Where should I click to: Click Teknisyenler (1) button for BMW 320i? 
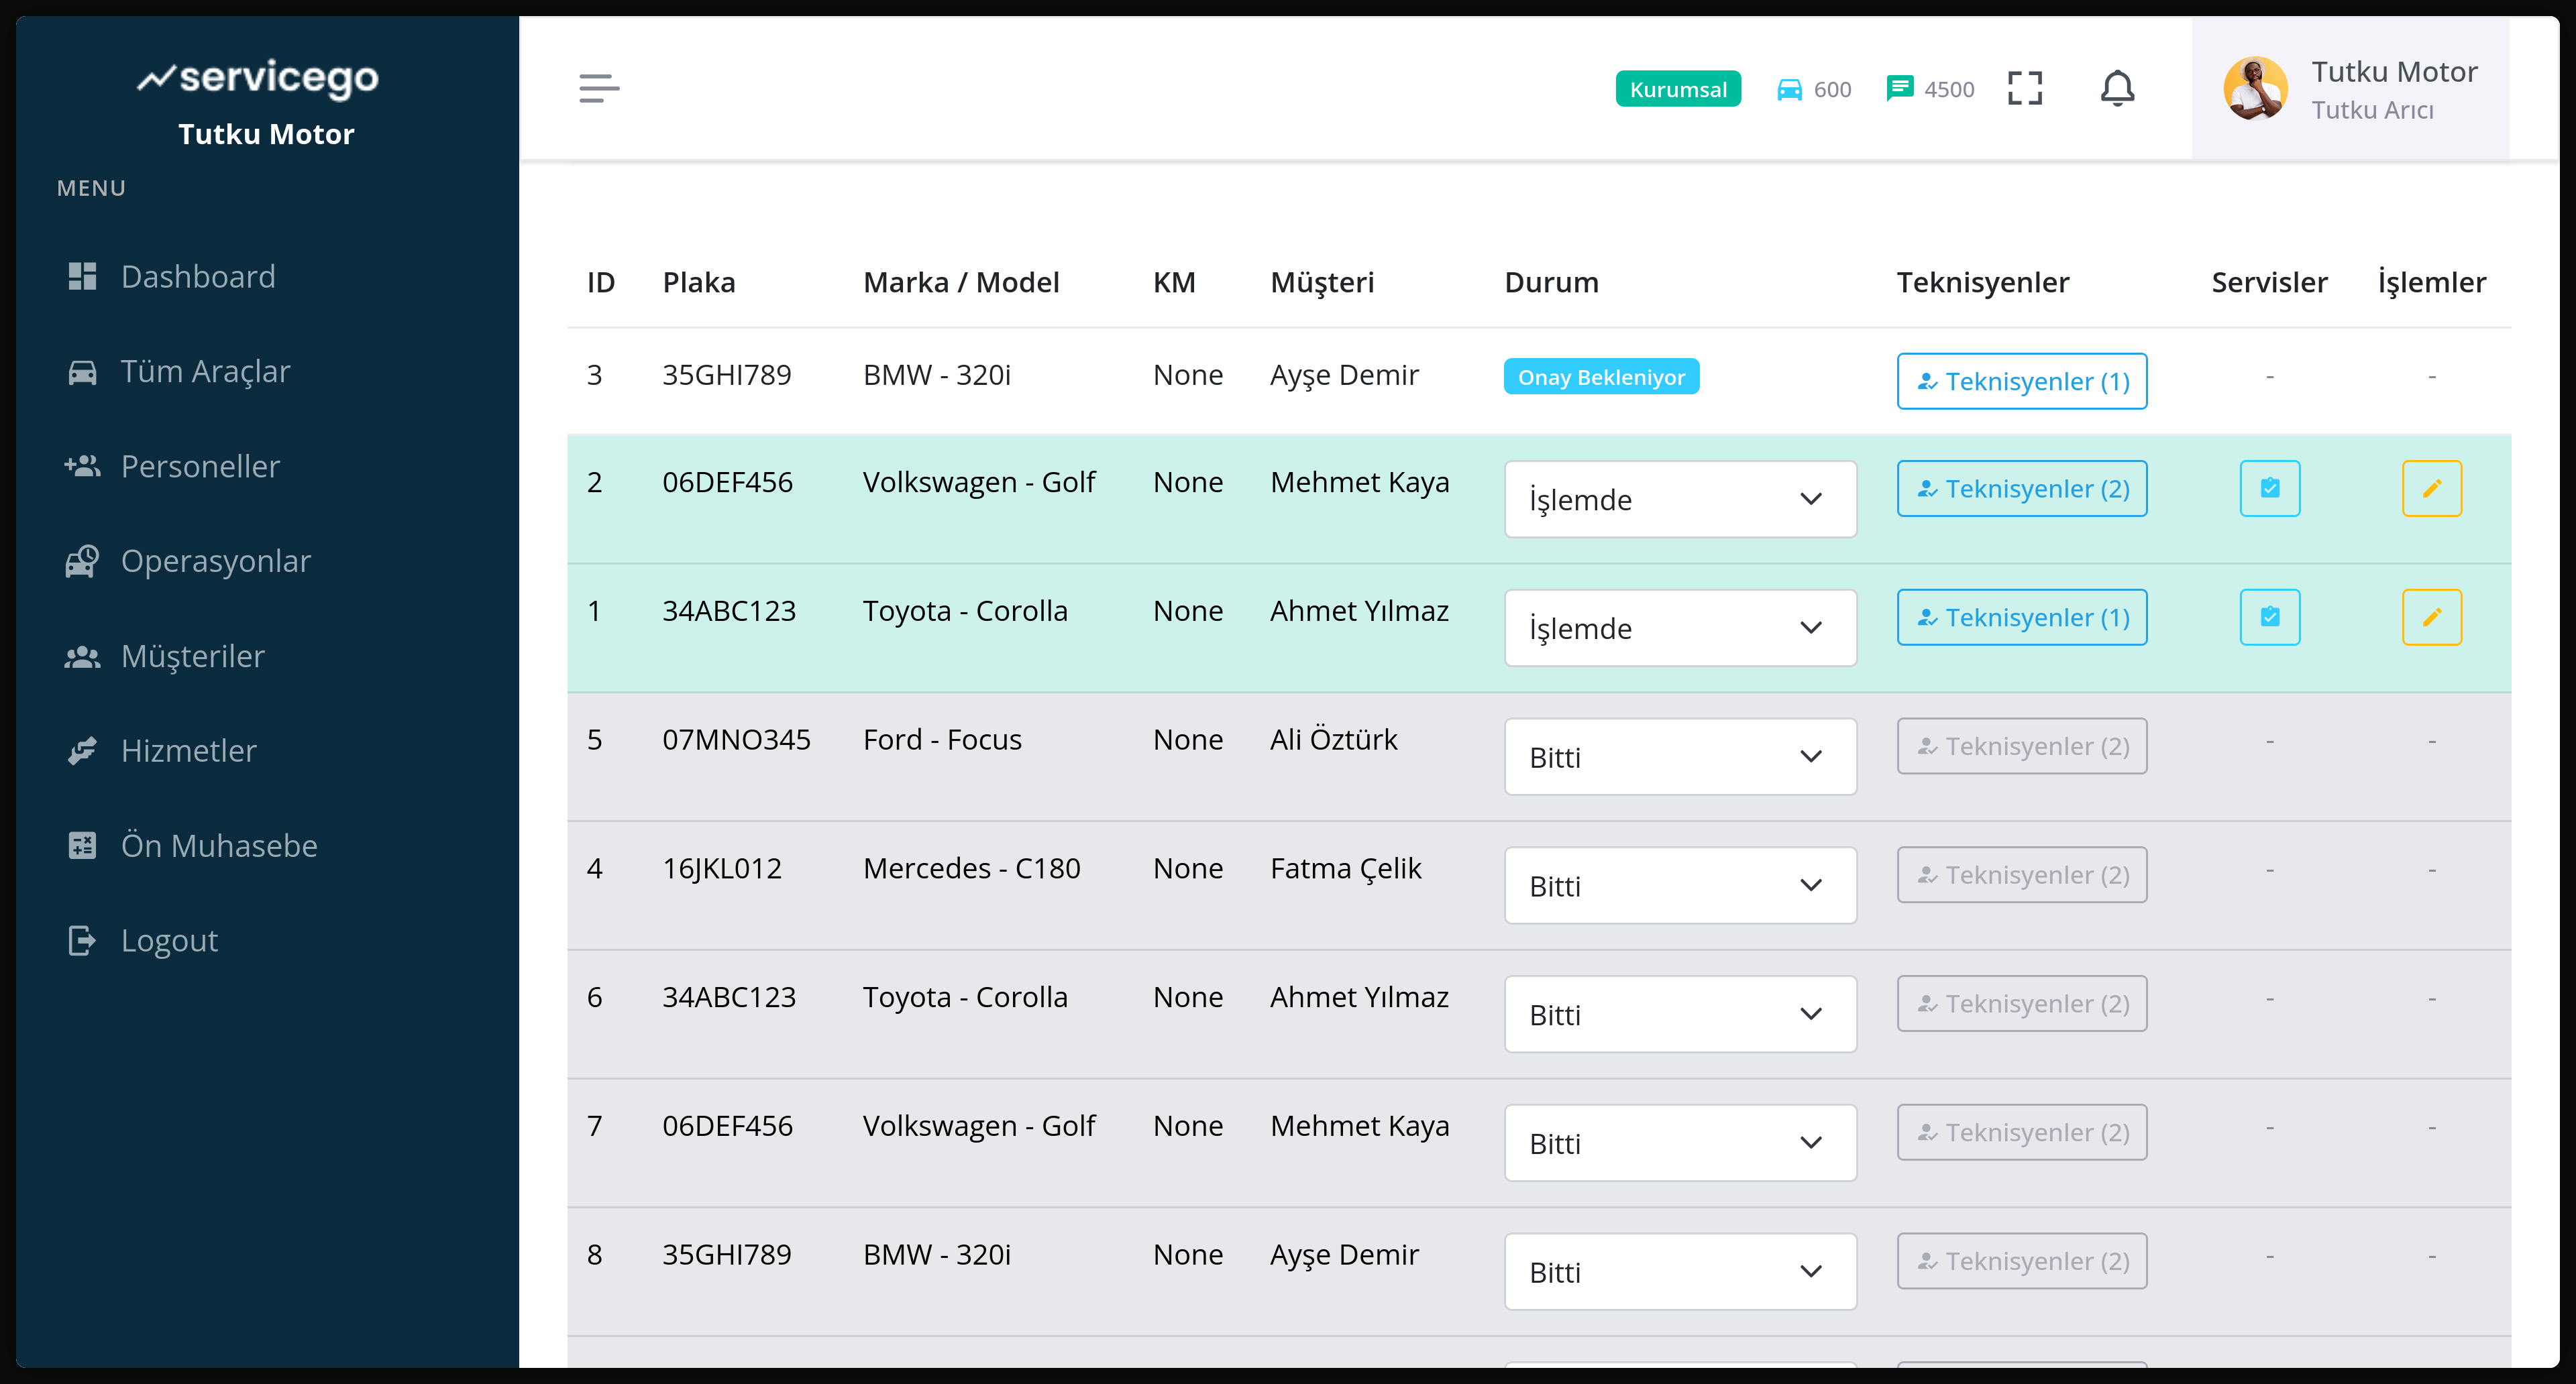(2021, 381)
